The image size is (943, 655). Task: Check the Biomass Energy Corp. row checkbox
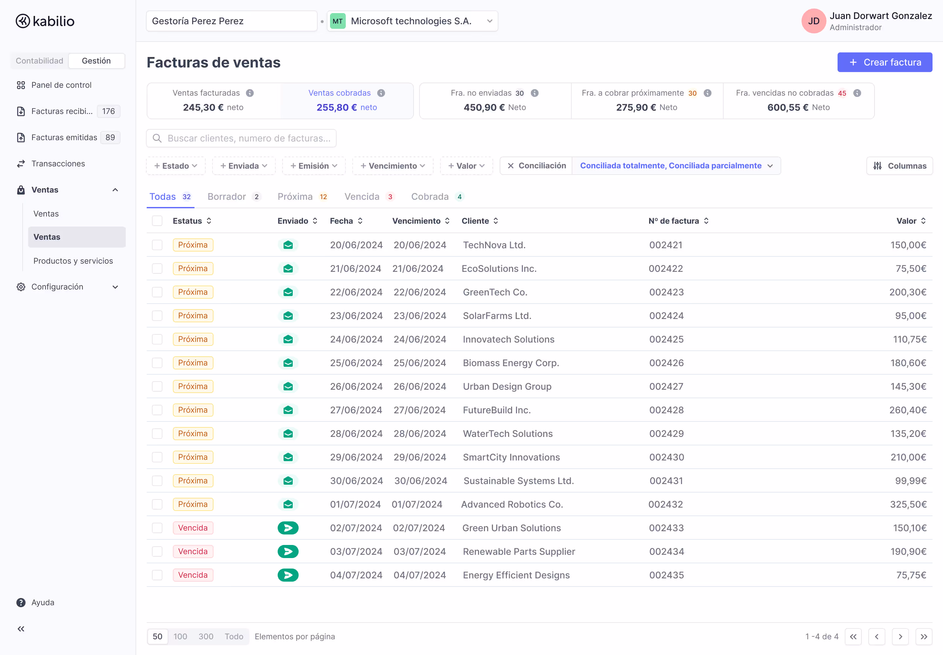pos(157,363)
